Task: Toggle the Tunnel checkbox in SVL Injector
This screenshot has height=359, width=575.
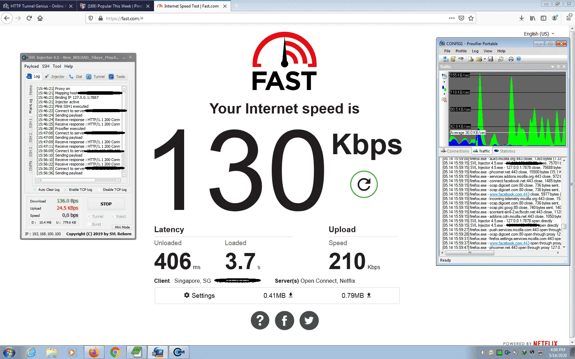Action: point(89,216)
